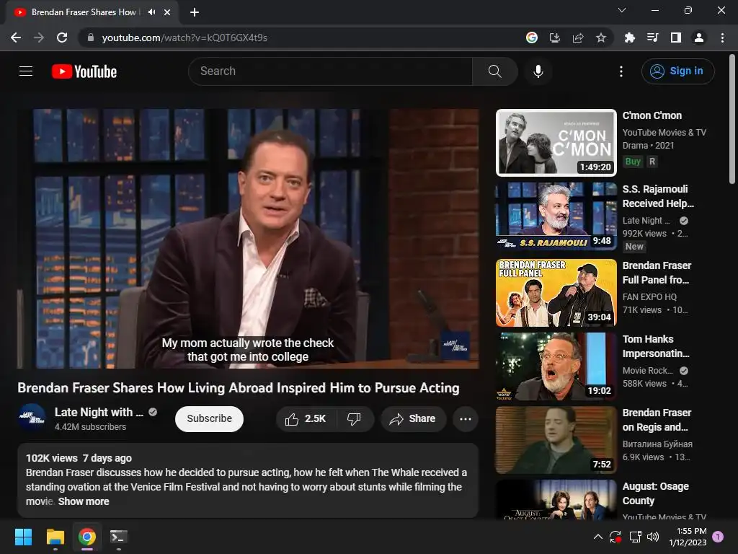Screen dimensions: 738x554
Task: Show hidden tray icons chevron
Action: tap(597, 537)
